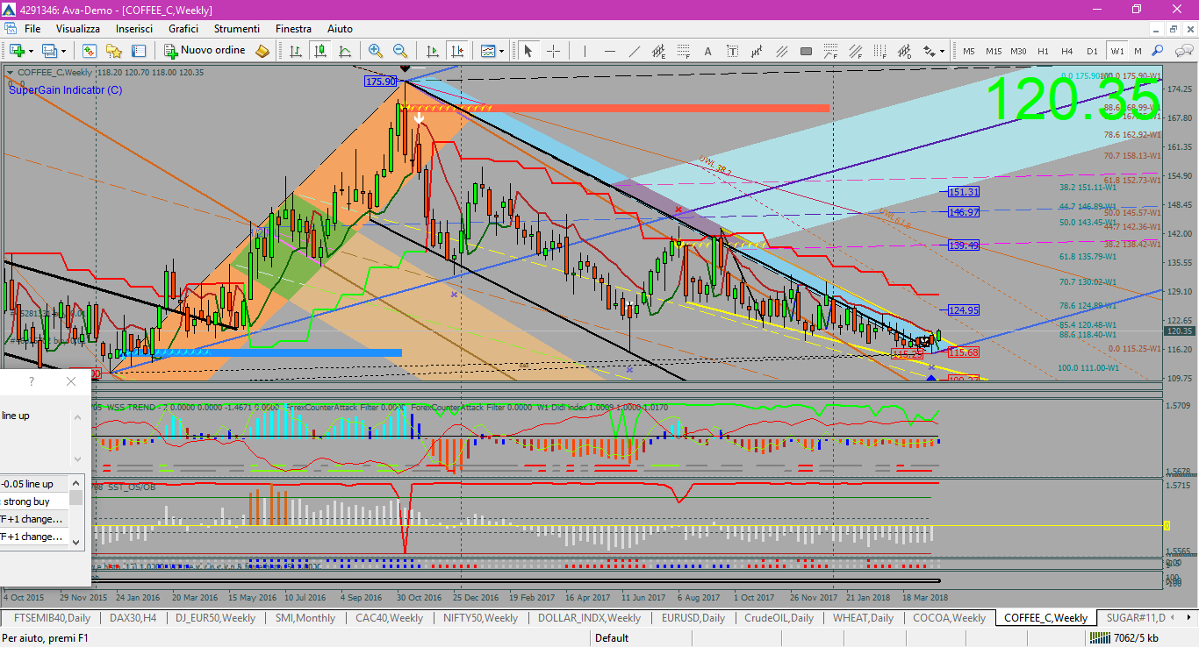Select the Fibonacci arcs tool
Image resolution: width=1199 pixels, height=647 pixels.
pyautogui.click(x=830, y=51)
